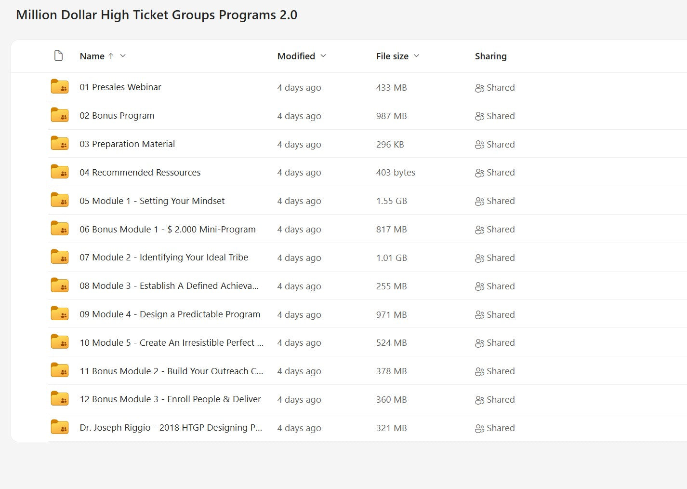Open the folder icon of 05 Module 1 - Setting Your Mindset
687x489 pixels.
pos(59,200)
